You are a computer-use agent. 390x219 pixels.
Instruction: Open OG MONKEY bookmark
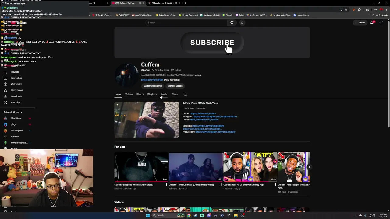click(x=122, y=15)
